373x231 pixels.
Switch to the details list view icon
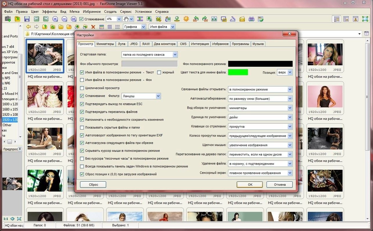pyautogui.click(x=109, y=27)
